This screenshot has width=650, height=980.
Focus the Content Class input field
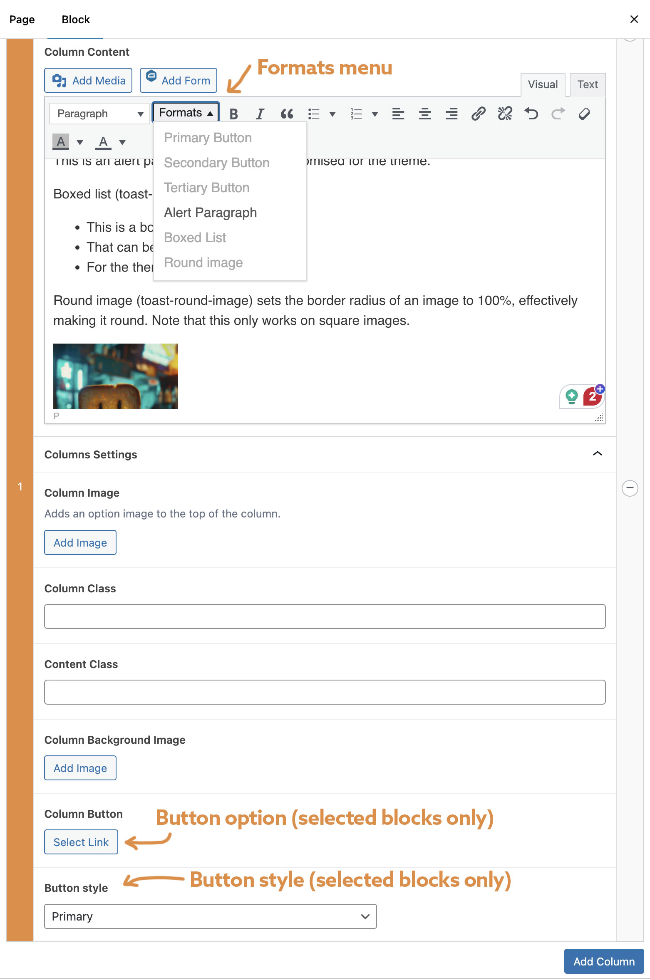[325, 692]
